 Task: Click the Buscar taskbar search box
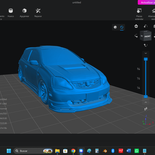33,151
